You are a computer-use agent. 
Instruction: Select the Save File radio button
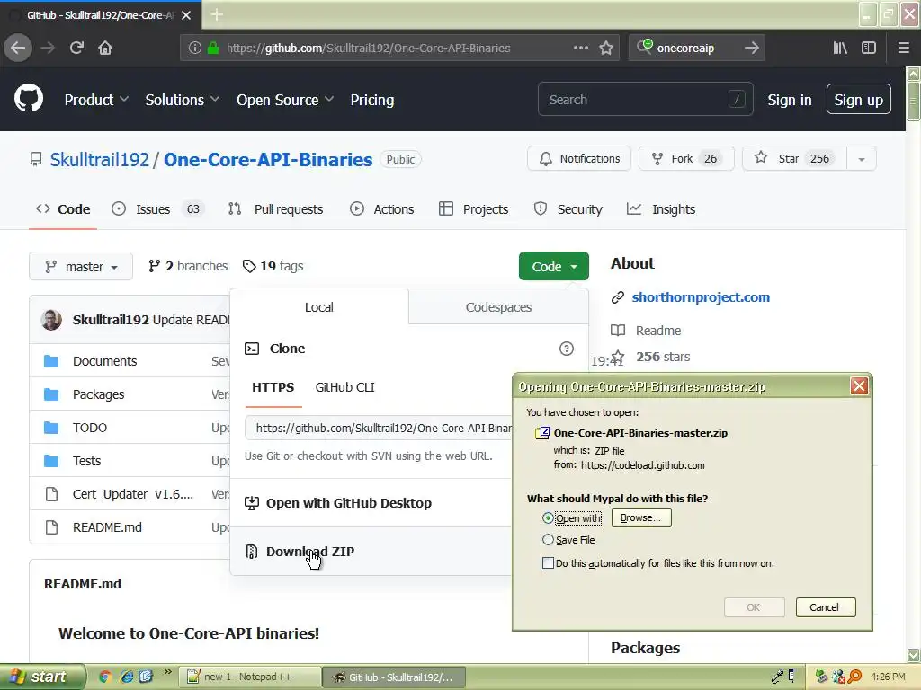coord(548,540)
